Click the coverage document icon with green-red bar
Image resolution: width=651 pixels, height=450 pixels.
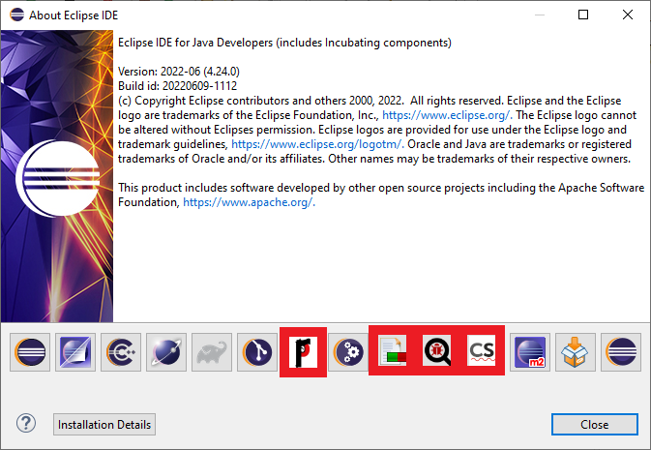393,351
